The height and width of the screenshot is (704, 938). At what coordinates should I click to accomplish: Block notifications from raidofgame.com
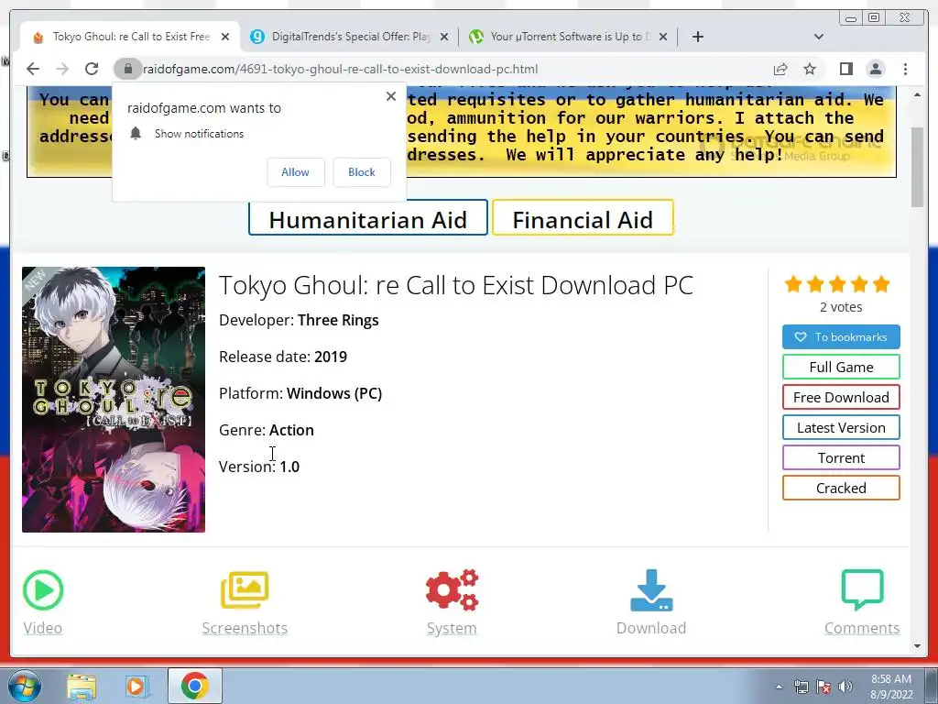click(361, 172)
